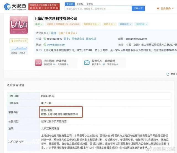Click the 天眼一下 search button
The image size is (177, 153).
tap(138, 8)
